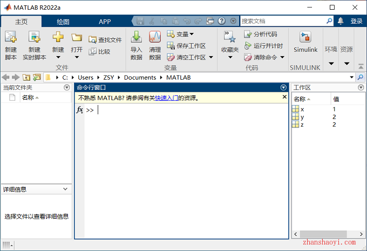Click the notification bell icon
Screen dimensions: 367x251
pos(341,21)
